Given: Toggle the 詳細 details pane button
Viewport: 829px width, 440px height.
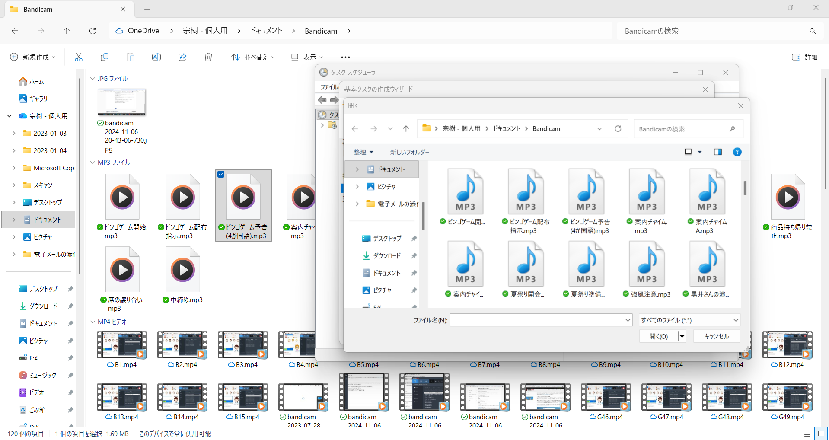Looking at the screenshot, I should point(805,57).
